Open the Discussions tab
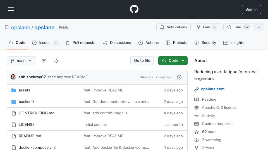Image resolution: width=268 pixels, height=151 pixels. 117,43
